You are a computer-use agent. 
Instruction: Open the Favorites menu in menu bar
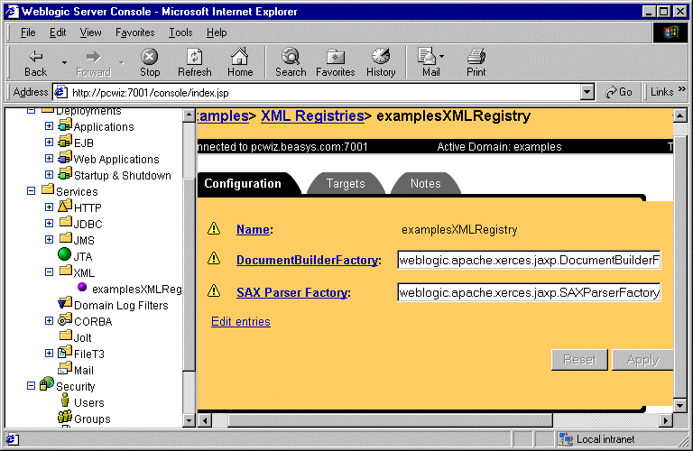[x=134, y=32]
